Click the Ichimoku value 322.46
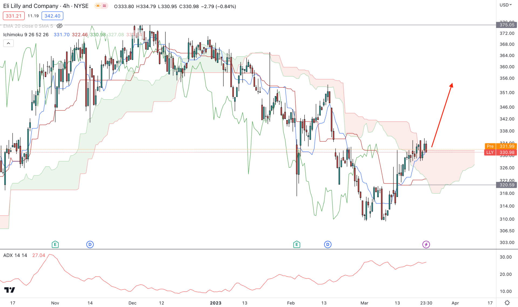 point(80,35)
